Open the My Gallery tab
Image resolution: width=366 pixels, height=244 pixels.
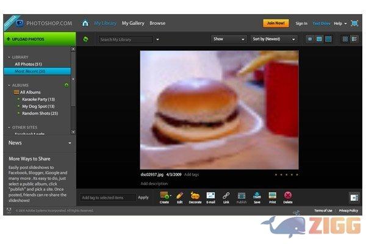[133, 23]
